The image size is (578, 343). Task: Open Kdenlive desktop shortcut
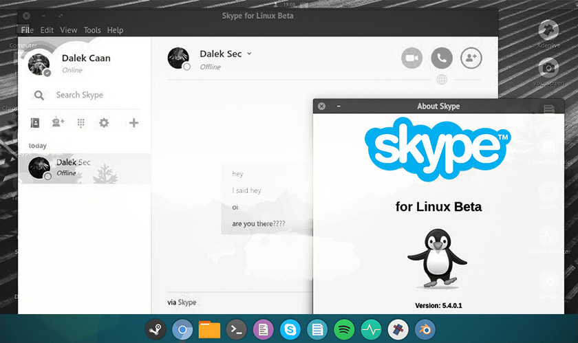coord(548,34)
